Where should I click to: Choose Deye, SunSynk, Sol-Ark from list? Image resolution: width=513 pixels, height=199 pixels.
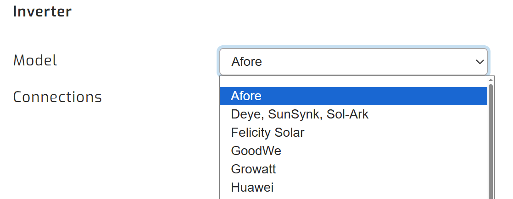(x=300, y=114)
